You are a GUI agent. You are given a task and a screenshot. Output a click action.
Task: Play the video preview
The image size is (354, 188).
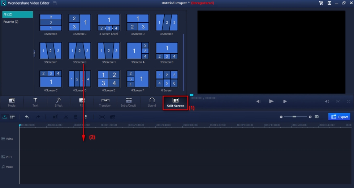pos(271,102)
